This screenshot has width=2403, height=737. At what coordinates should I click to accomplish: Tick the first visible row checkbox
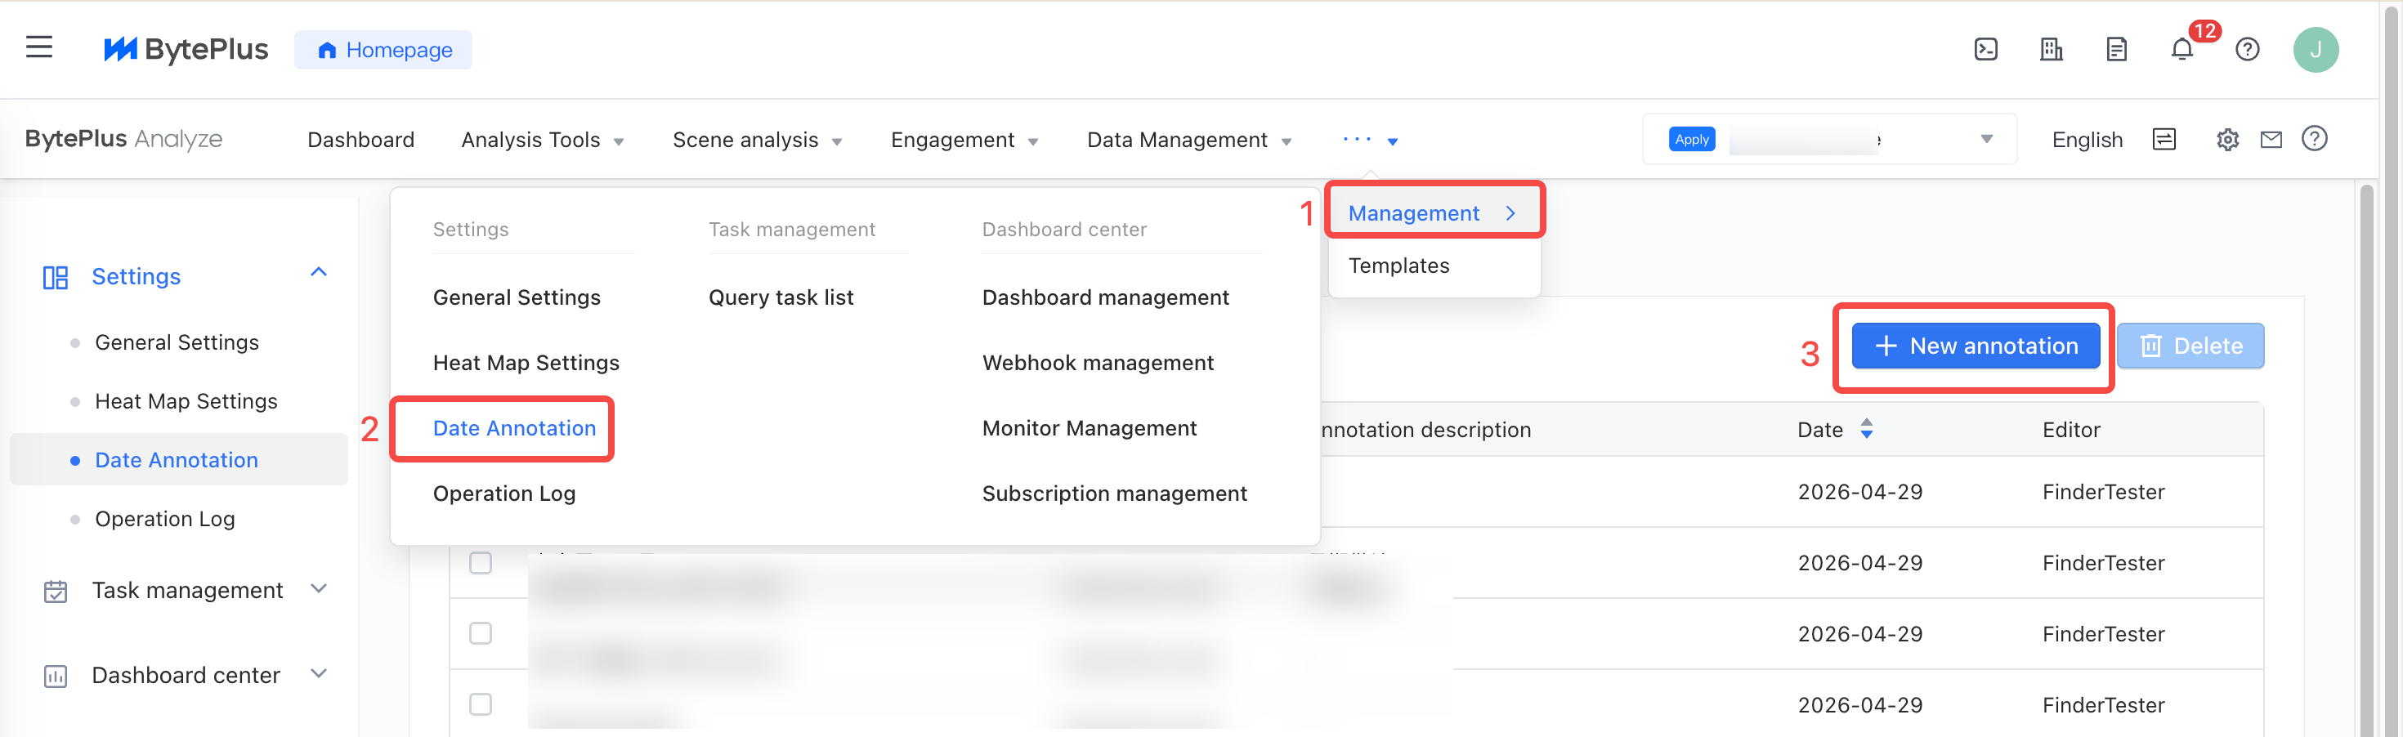pos(481,562)
